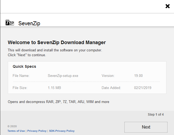Click the Welcome to SevenZip Download Manager heading
The width and height of the screenshot is (174, 135).
(x=57, y=42)
